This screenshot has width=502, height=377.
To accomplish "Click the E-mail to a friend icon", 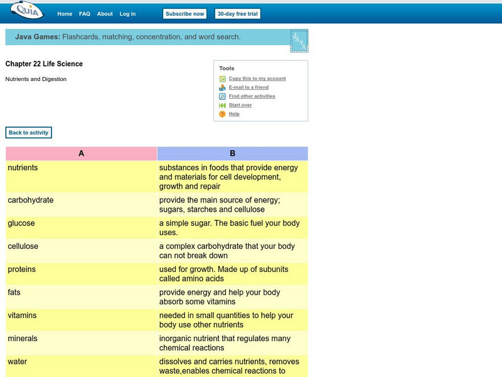I will [x=222, y=87].
